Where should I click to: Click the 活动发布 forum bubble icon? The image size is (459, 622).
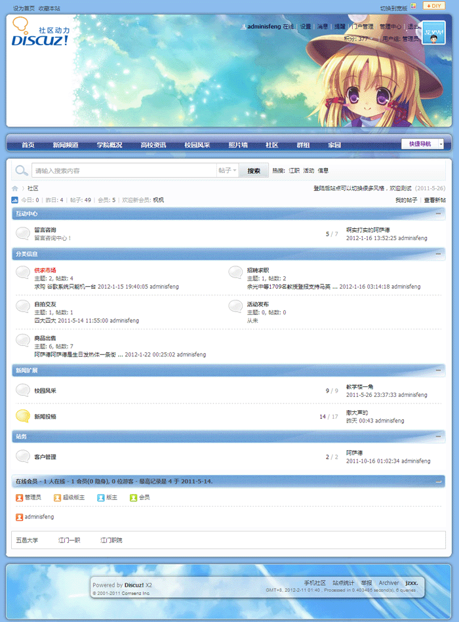pyautogui.click(x=235, y=307)
